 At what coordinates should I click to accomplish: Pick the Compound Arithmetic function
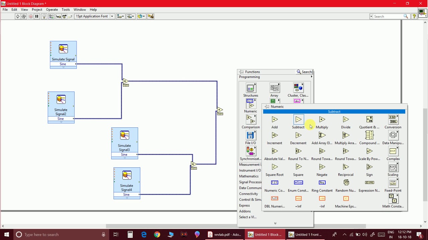369,135
